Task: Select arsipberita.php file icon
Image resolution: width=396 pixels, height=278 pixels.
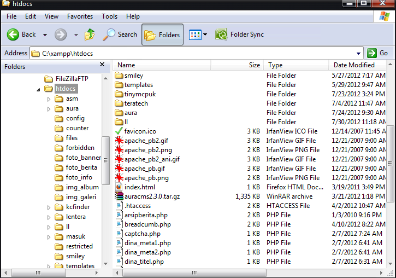Action: tap(119, 215)
